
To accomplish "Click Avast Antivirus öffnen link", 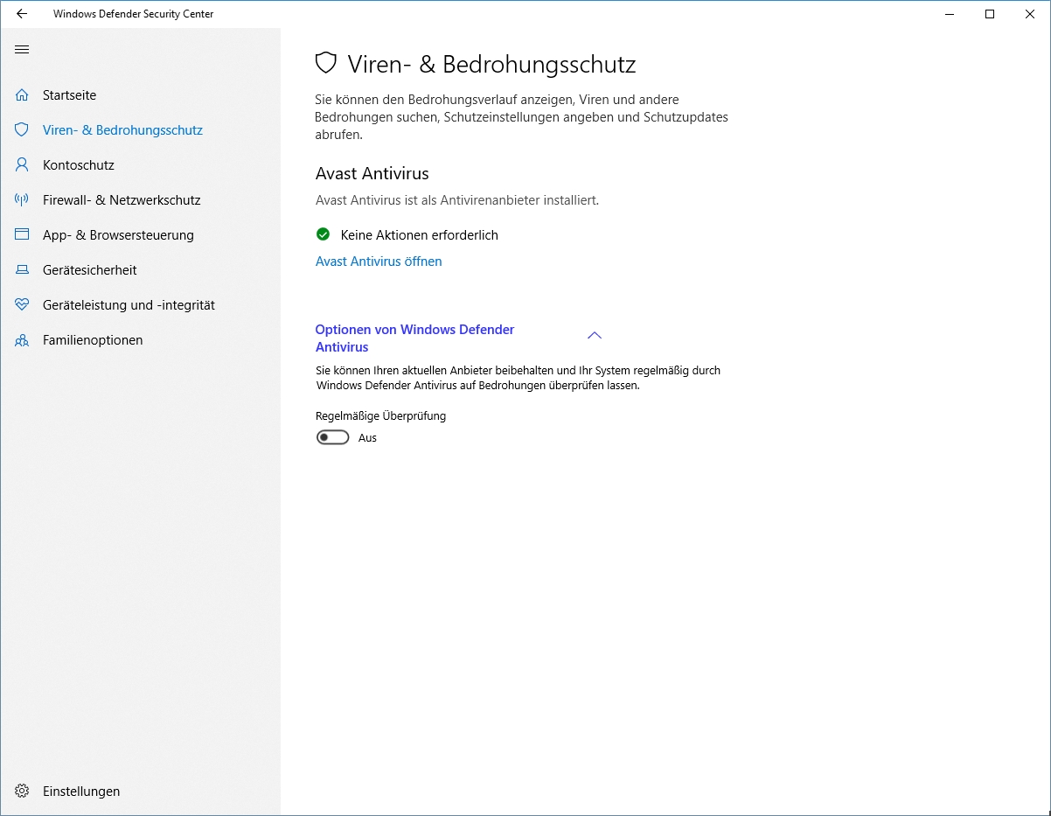I will 379,261.
